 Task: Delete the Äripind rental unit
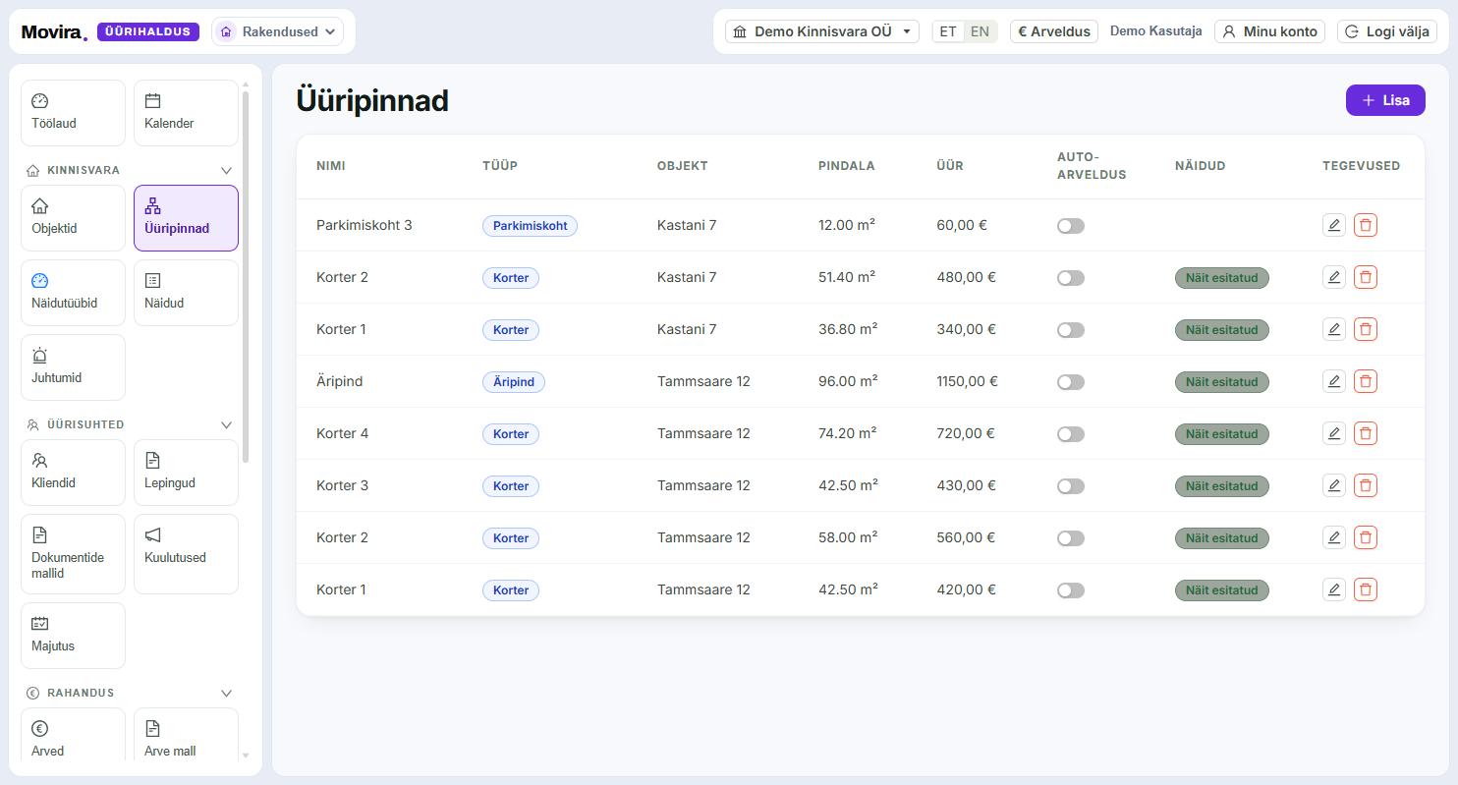[x=1365, y=381]
